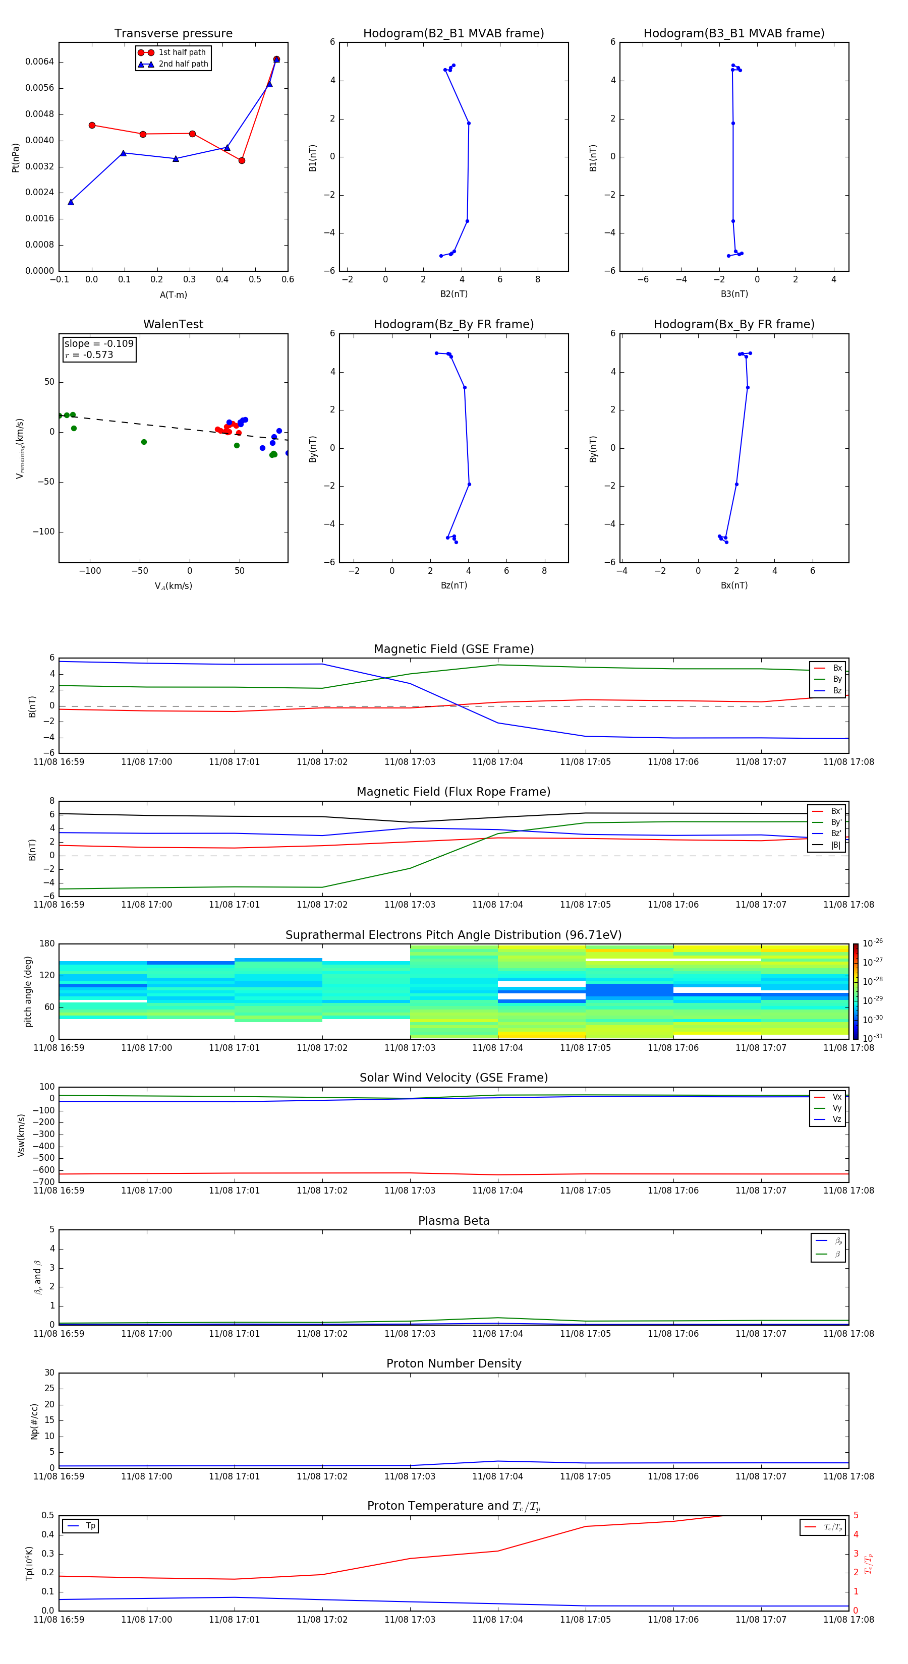Click 'Vx' legend entry in solar wind plot

(x=828, y=1097)
